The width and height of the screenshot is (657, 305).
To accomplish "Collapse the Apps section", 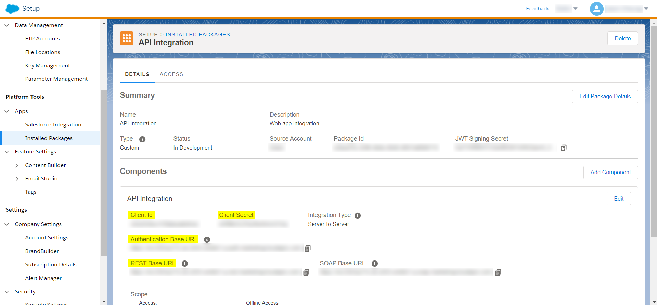I will [x=7, y=111].
